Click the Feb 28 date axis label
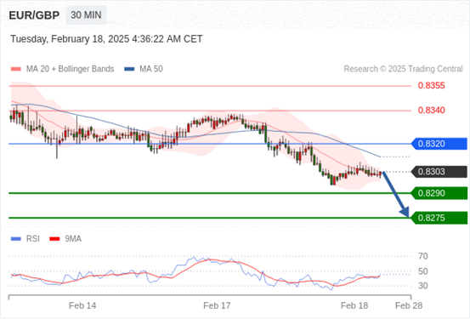Screen dimensions: 470x319 [409, 305]
